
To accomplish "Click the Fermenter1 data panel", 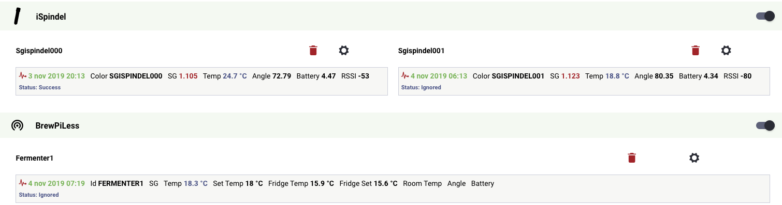I will [x=393, y=188].
